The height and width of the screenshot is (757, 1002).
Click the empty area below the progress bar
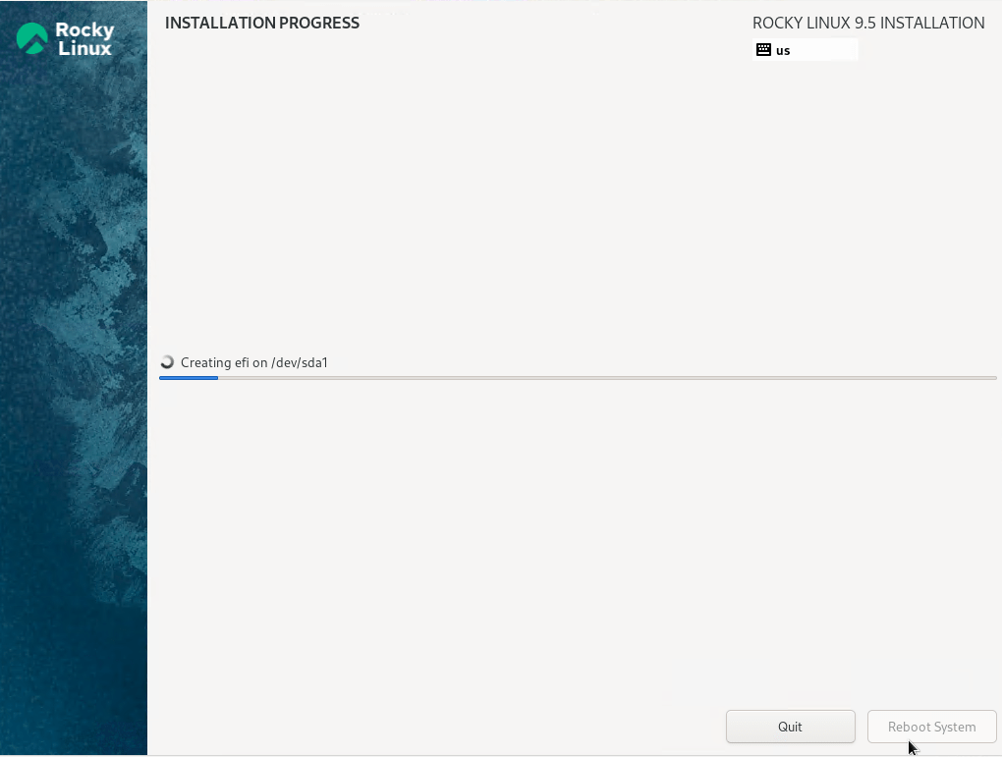(575, 540)
